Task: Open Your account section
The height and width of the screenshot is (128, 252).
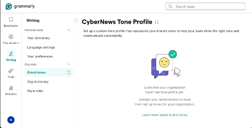Action: click(11, 39)
